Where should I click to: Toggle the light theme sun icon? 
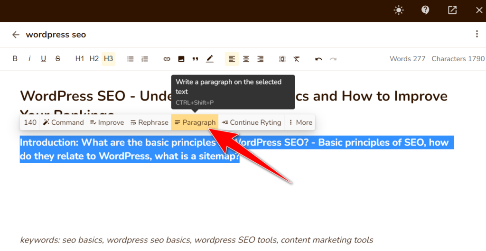[399, 10]
